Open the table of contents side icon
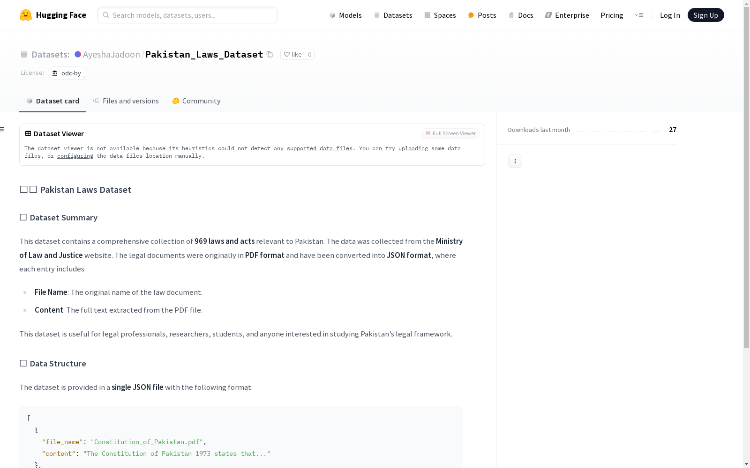The width and height of the screenshot is (750, 468). tap(2, 129)
